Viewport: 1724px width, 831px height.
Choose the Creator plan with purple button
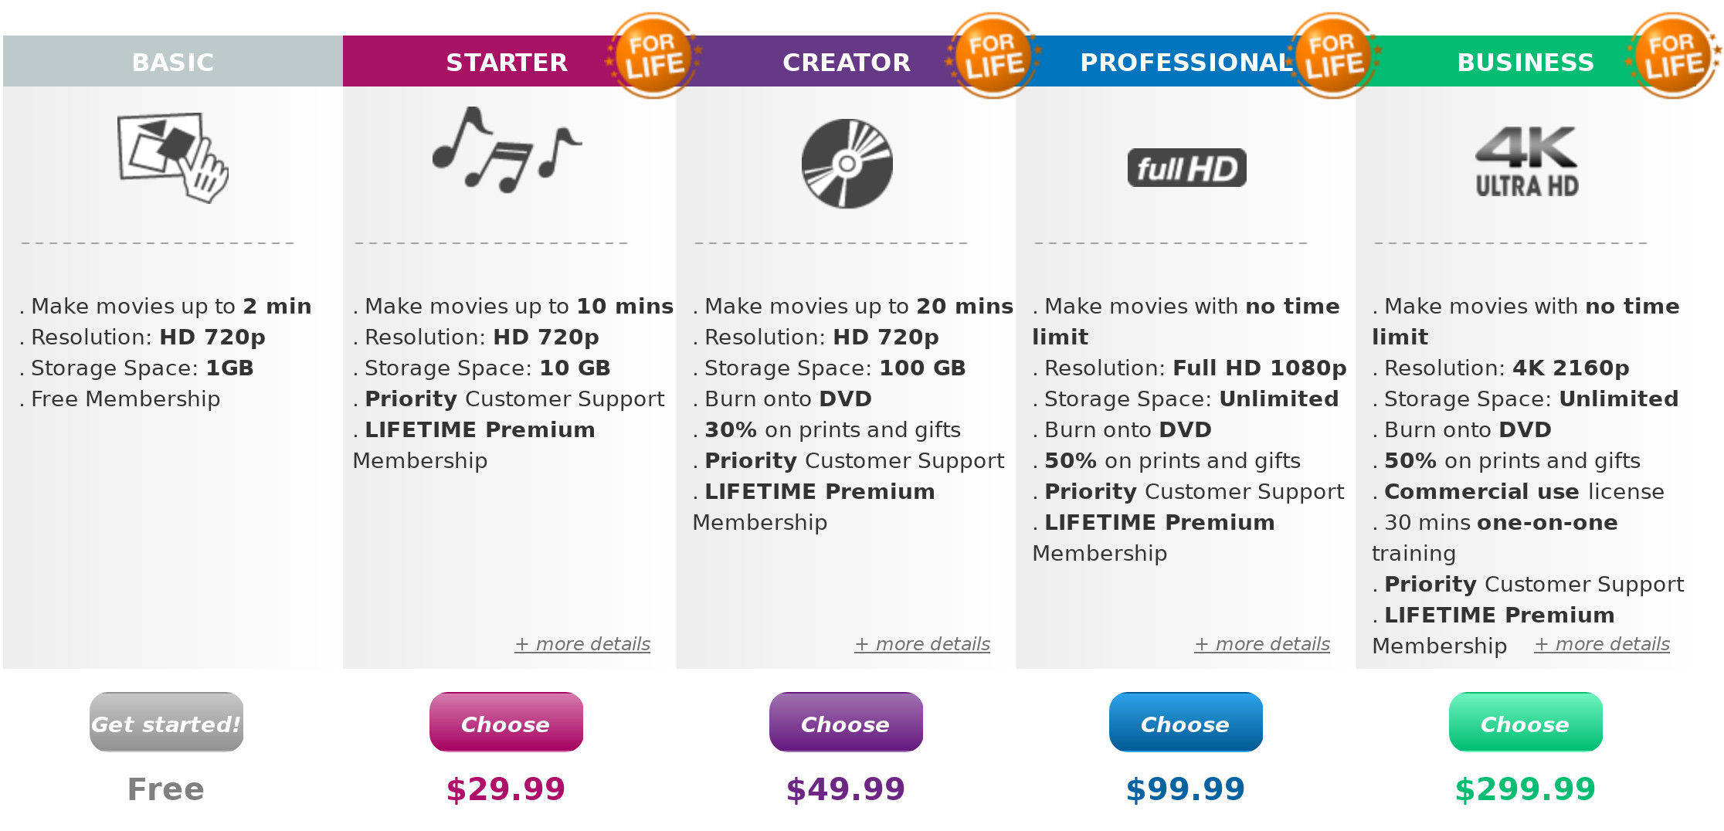(846, 723)
